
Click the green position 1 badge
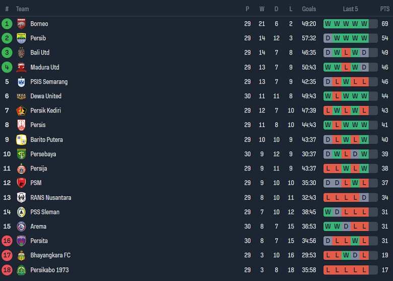pyautogui.click(x=7, y=24)
